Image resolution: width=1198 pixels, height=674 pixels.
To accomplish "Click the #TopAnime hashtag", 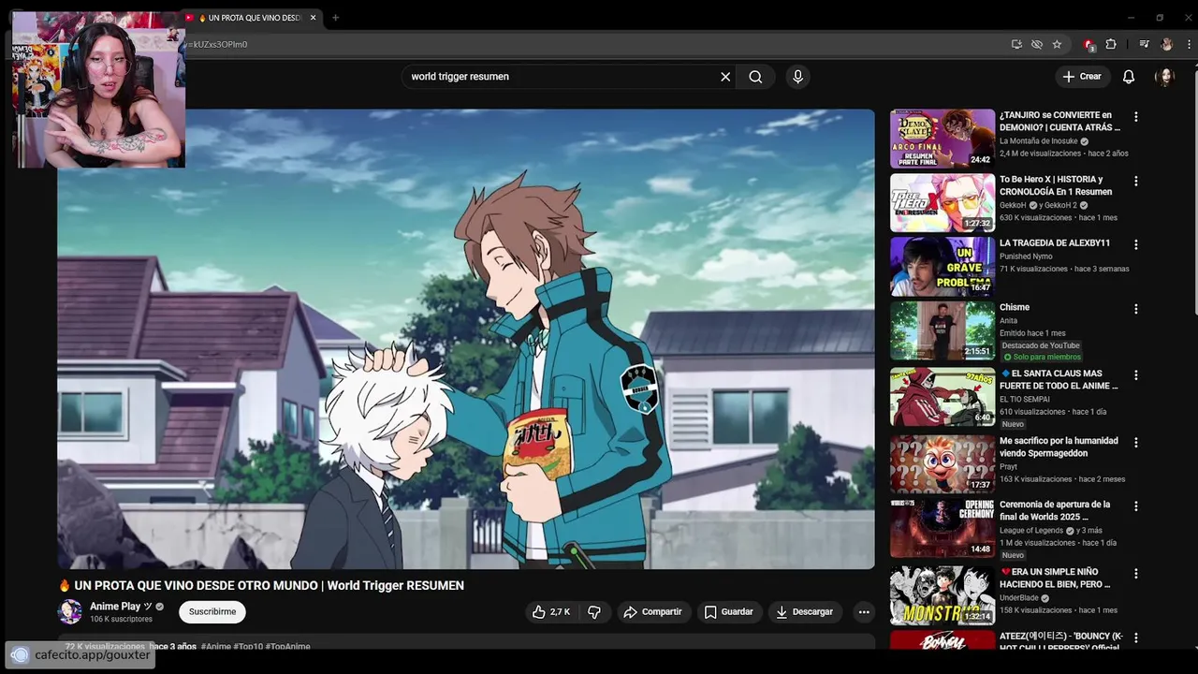I will pos(287,647).
